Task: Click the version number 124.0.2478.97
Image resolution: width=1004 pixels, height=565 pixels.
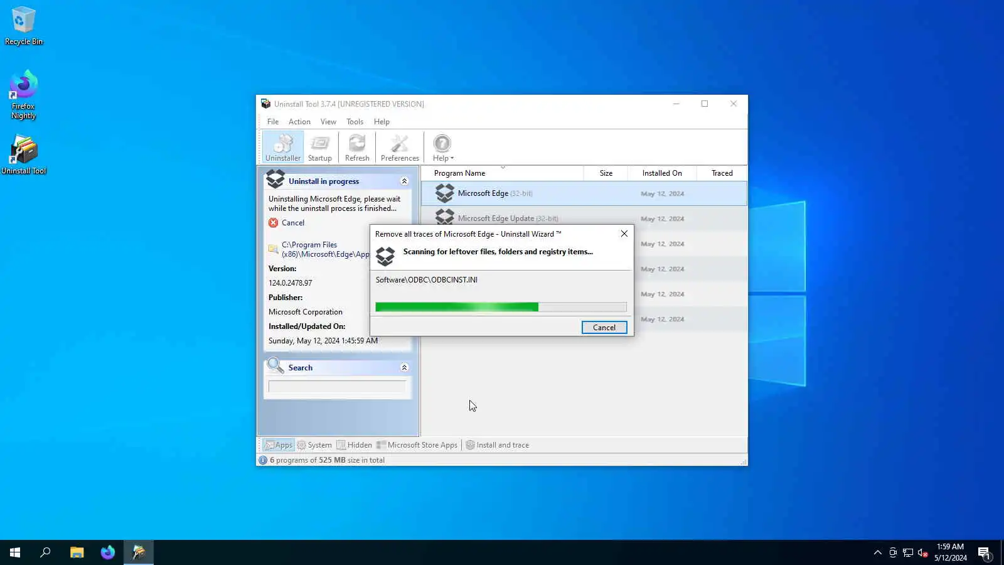Action: click(x=290, y=283)
